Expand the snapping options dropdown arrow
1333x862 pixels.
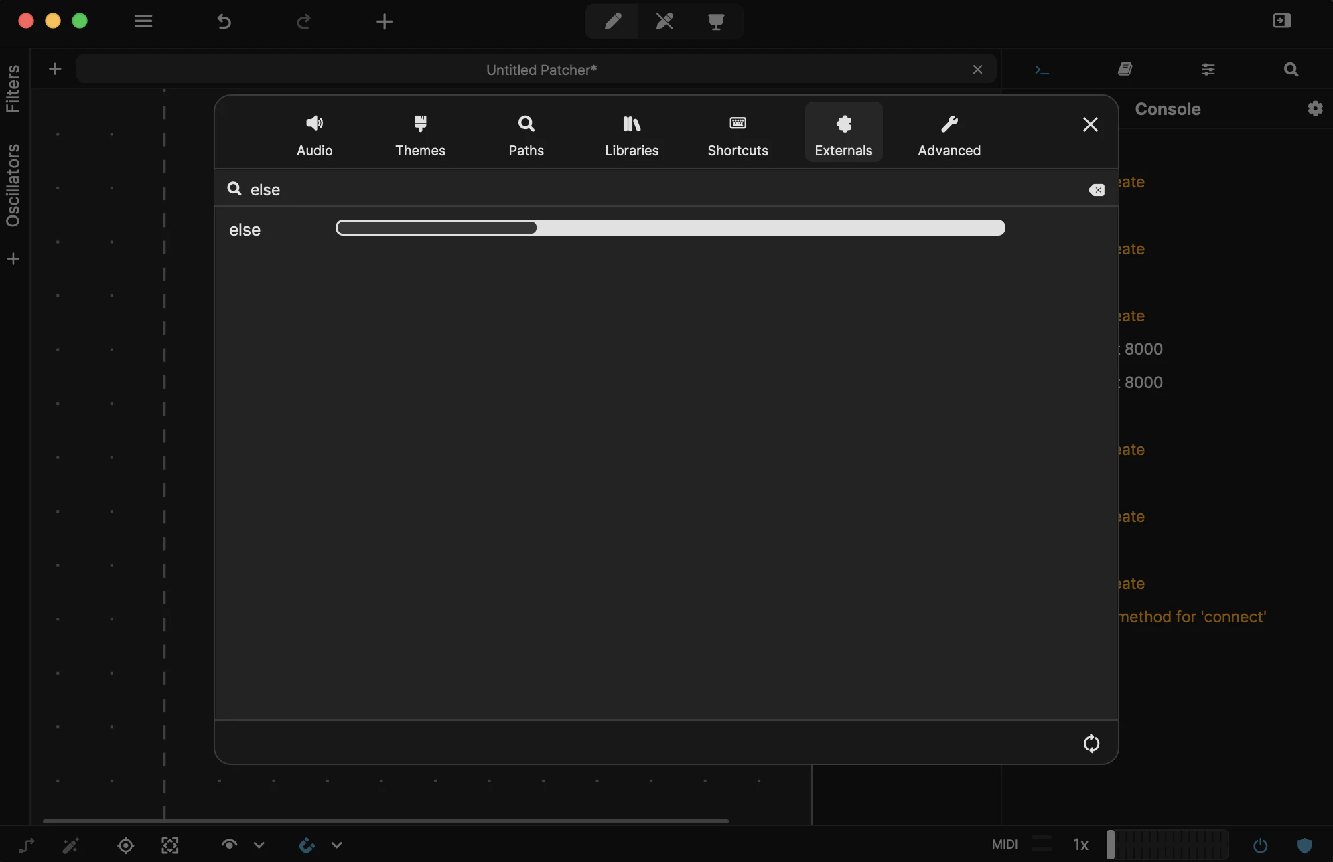pyautogui.click(x=336, y=845)
